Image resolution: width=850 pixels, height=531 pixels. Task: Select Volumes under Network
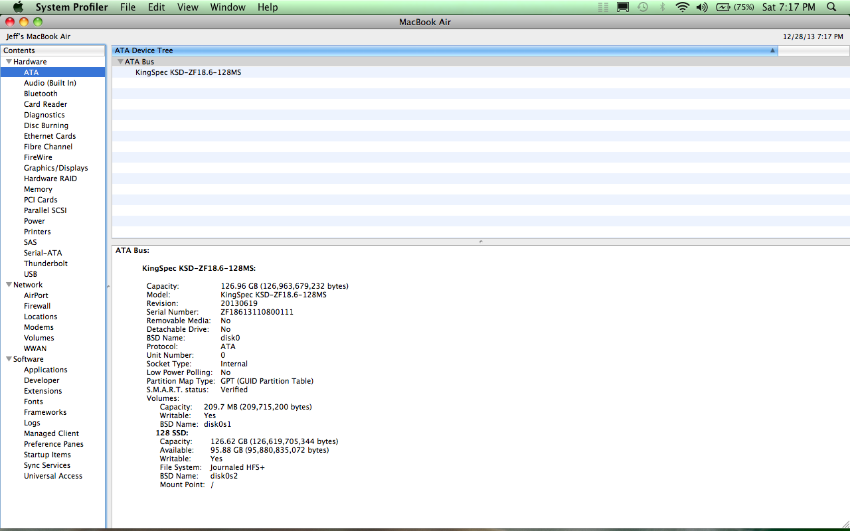pos(39,338)
